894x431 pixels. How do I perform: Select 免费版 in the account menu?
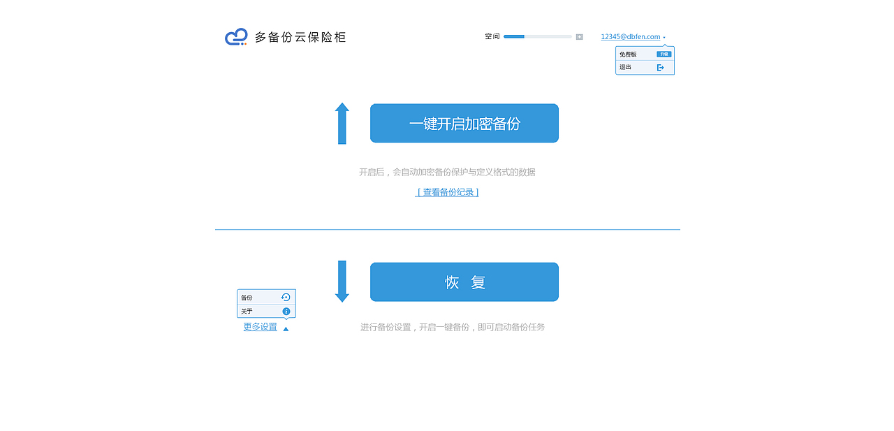pyautogui.click(x=625, y=52)
